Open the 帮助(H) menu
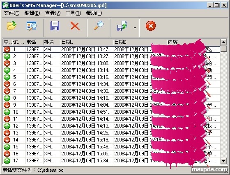This screenshot has width=230, height=175. pos(94,13)
